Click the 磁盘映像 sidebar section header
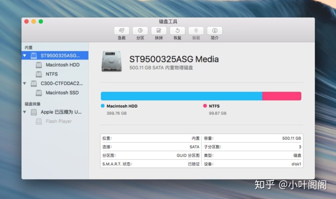 click(x=32, y=104)
